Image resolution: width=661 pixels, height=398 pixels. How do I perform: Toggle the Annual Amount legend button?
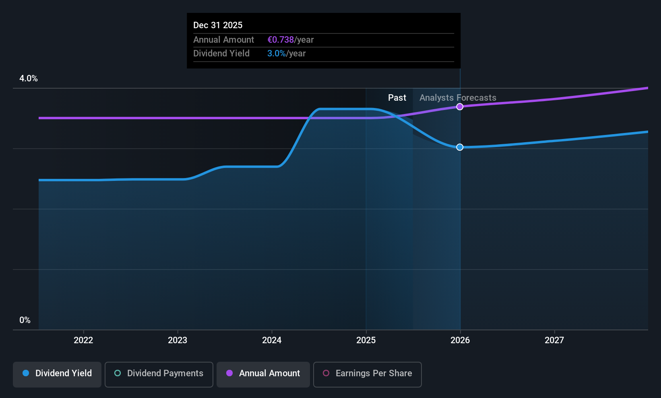point(263,375)
